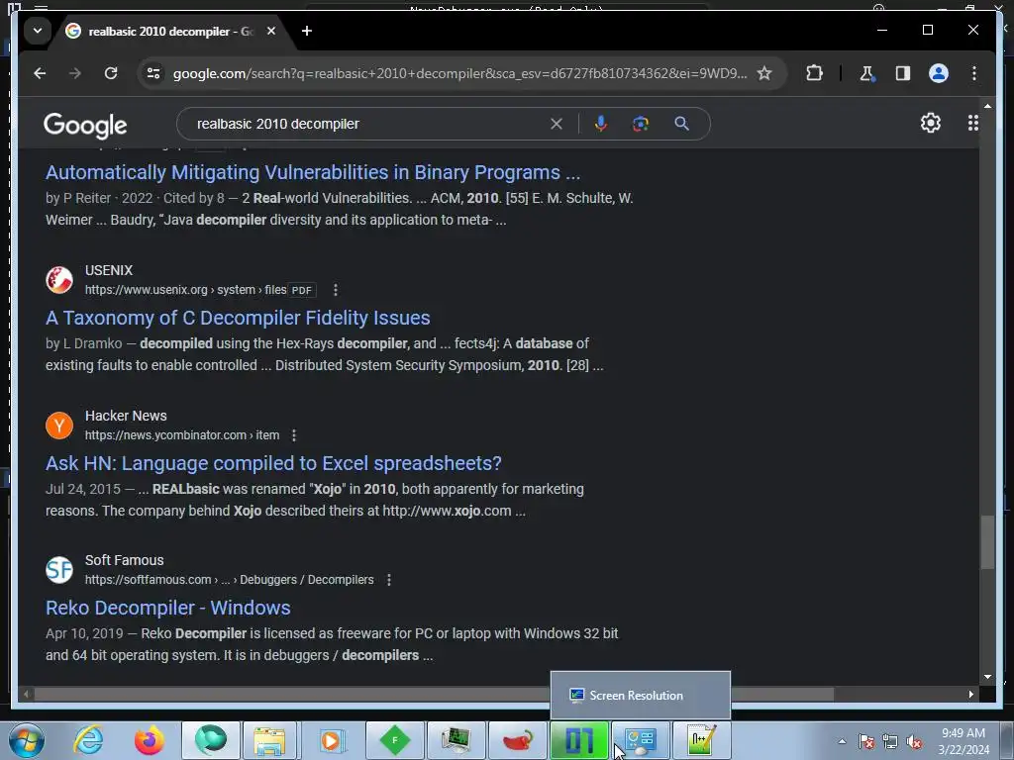The image size is (1014, 760).
Task: Open more options for USENIX result
Action: point(335,290)
